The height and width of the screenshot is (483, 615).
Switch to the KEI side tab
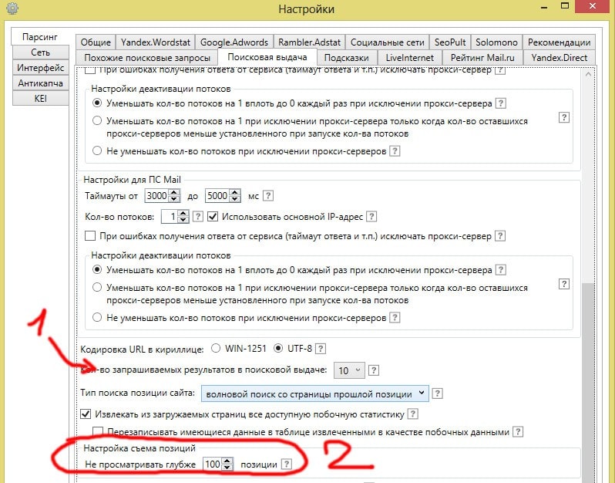click(x=40, y=98)
